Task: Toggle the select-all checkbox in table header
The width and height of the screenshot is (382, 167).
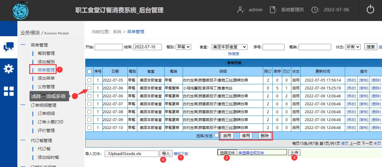Action: point(89,72)
